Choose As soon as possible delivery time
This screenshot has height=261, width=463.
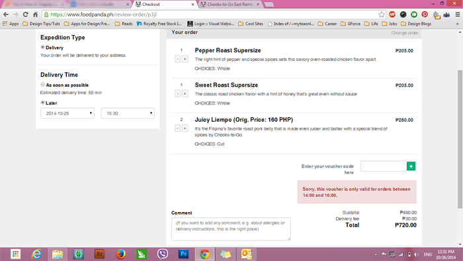click(x=42, y=85)
